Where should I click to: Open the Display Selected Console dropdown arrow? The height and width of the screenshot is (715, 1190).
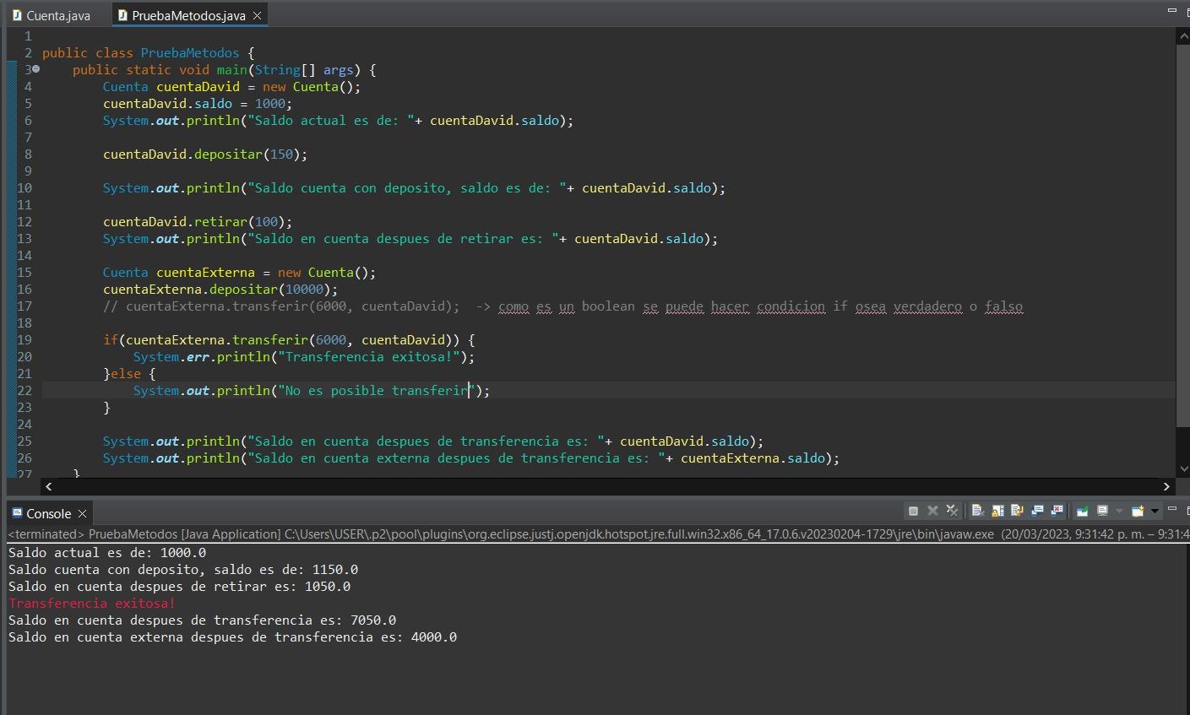tap(1119, 511)
